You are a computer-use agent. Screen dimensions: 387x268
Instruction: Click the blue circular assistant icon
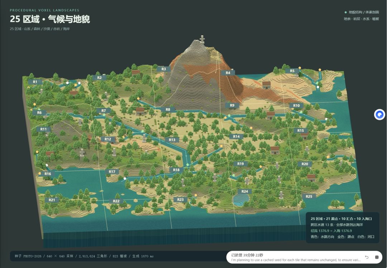pos(379,114)
